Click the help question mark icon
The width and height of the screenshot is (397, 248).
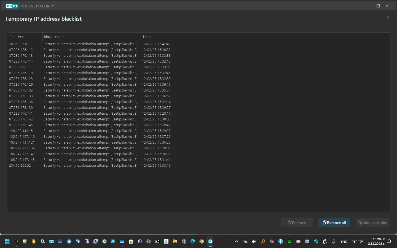(388, 19)
